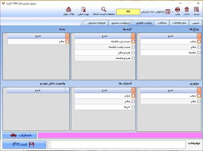Check هر دو سالم mirror option

(x=133, y=53)
